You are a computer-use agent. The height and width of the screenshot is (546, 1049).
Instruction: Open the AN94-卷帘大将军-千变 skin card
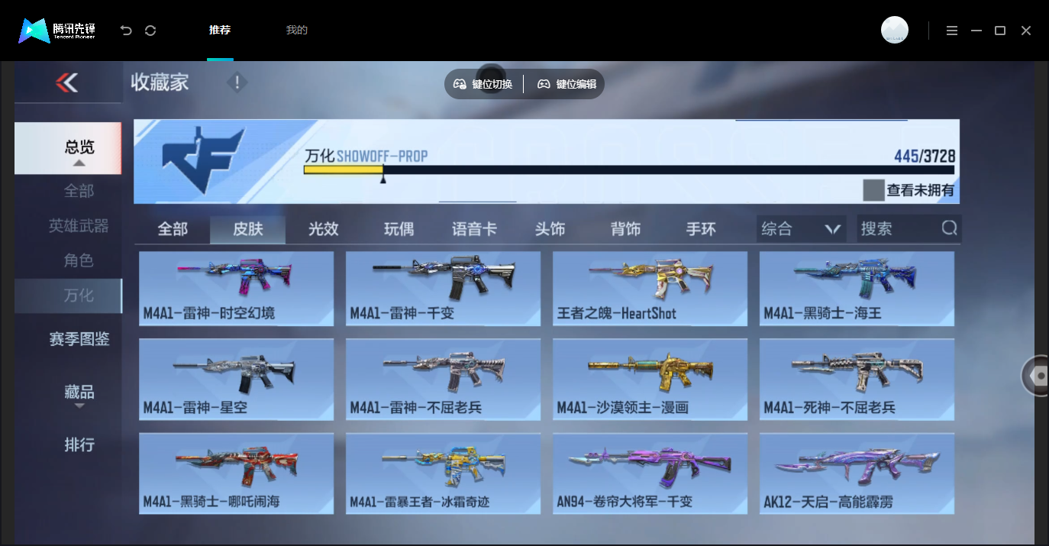(650, 473)
